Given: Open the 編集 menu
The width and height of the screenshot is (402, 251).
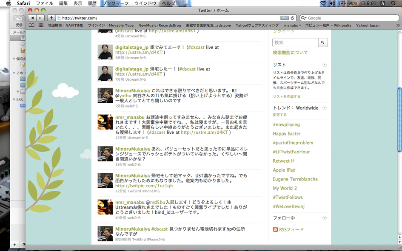Looking at the screenshot, I should [x=63, y=3].
